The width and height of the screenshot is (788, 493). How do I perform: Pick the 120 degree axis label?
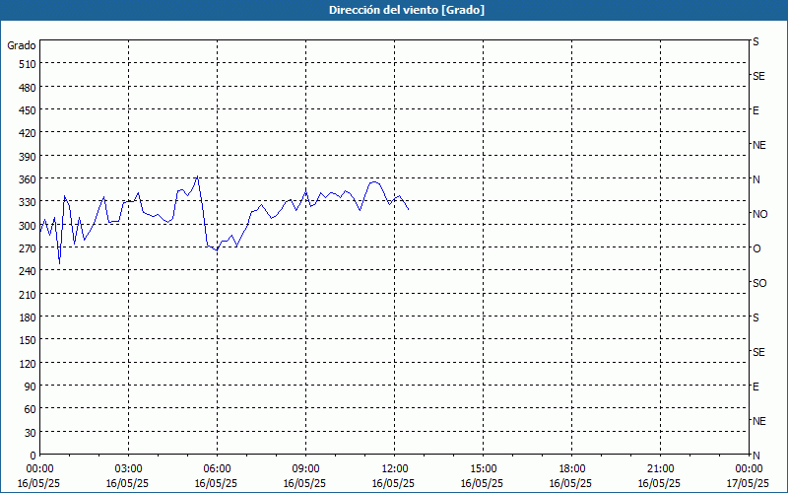(x=29, y=364)
